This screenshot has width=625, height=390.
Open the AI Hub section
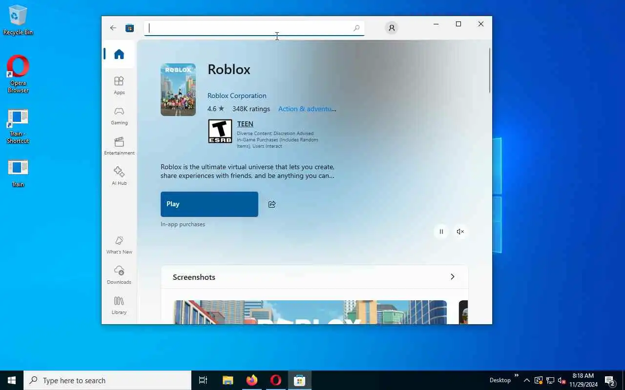coord(119,176)
